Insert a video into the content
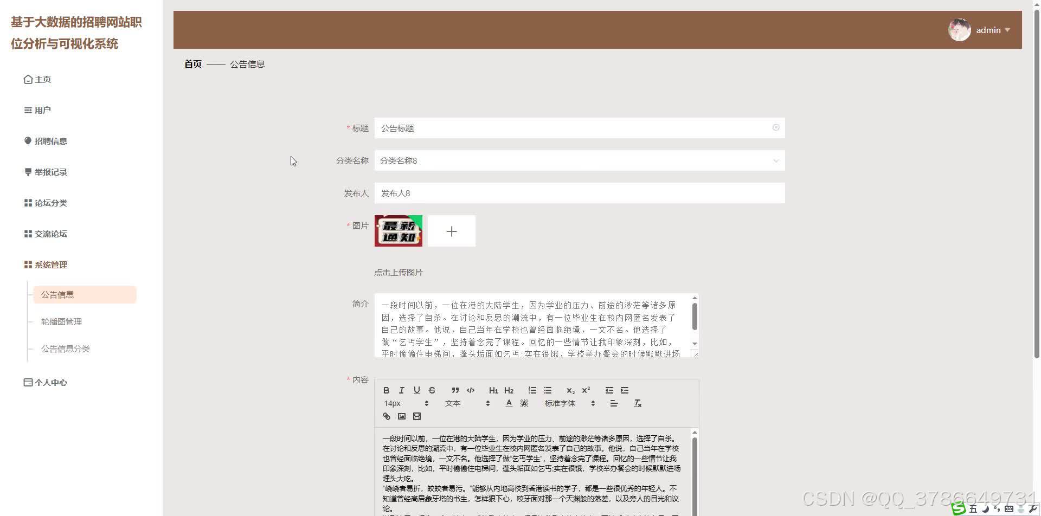The width and height of the screenshot is (1041, 516). (x=416, y=416)
